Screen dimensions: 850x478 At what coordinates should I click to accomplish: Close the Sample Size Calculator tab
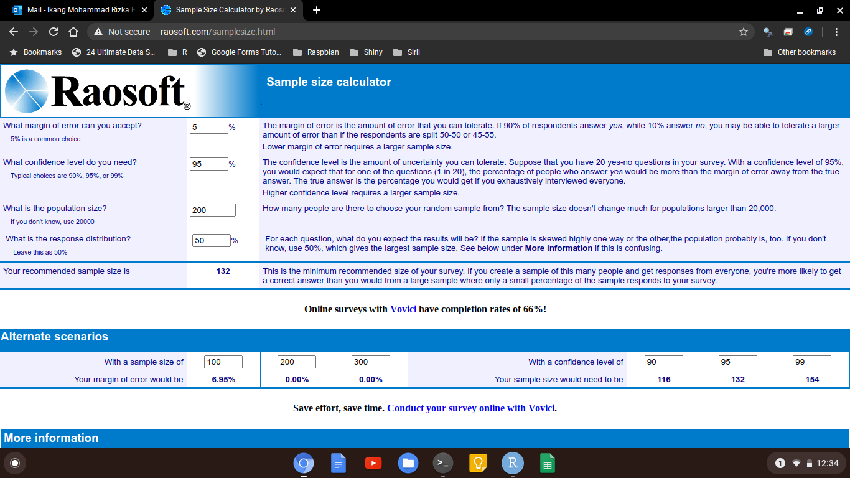point(293,10)
